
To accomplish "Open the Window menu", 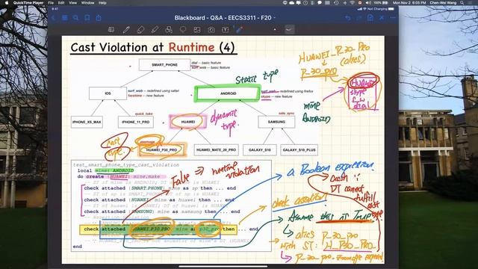I will point(87,3).
